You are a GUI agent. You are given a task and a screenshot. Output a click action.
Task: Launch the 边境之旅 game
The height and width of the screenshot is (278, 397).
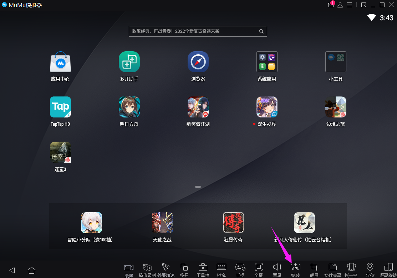click(x=336, y=107)
